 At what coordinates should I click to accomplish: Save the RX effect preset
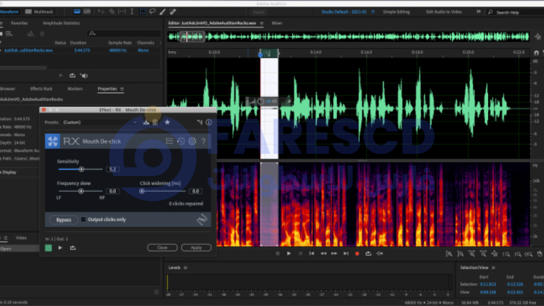pyautogui.click(x=146, y=122)
